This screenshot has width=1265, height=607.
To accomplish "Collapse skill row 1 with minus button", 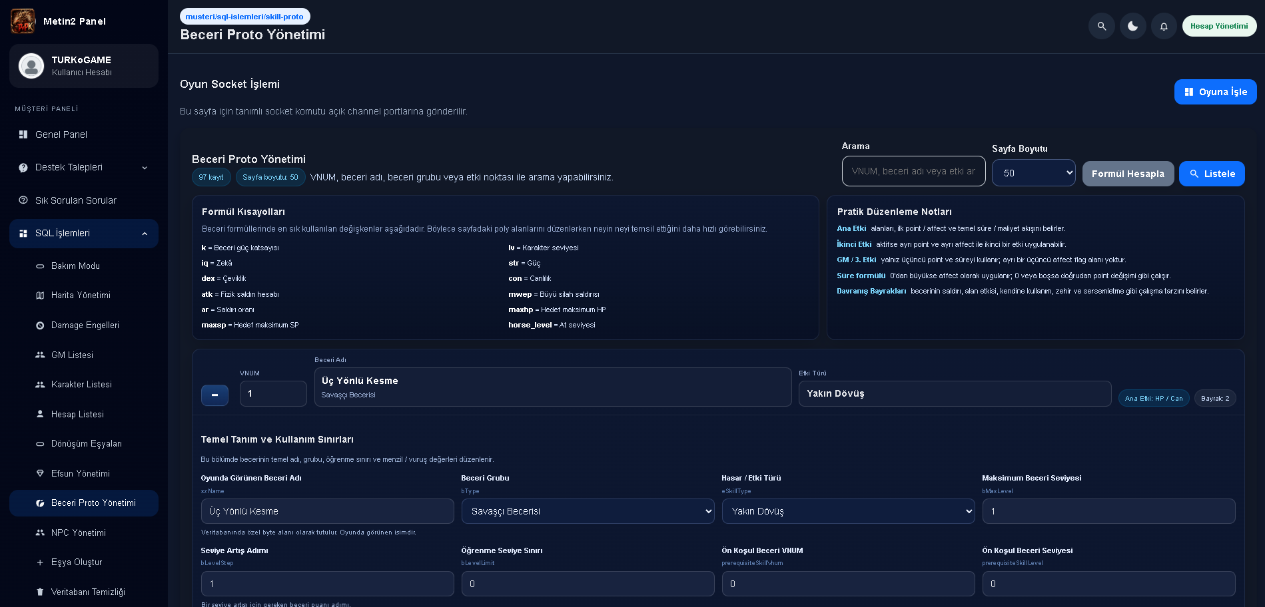I will (214, 395).
